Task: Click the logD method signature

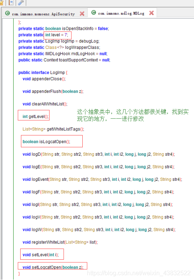Action: 99,154
